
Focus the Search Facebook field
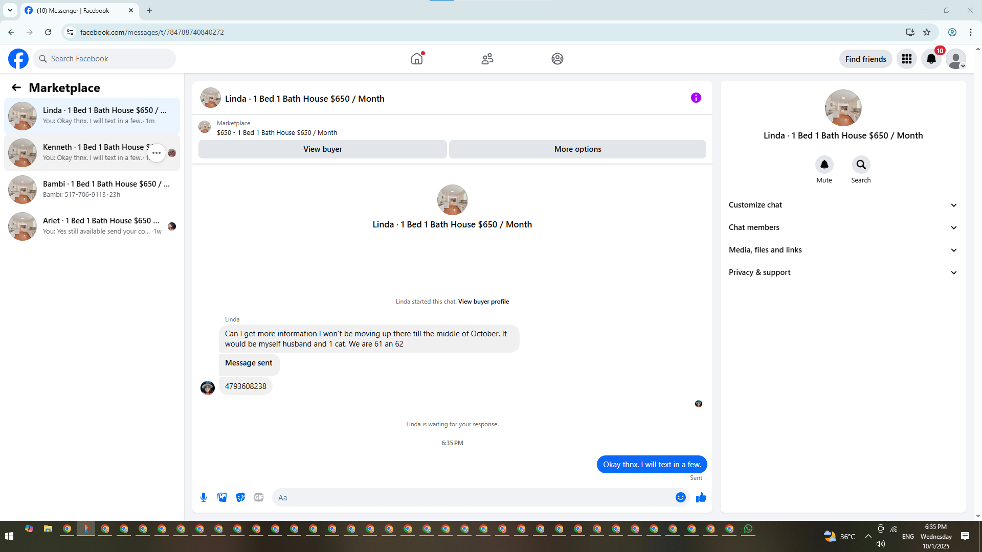104,59
